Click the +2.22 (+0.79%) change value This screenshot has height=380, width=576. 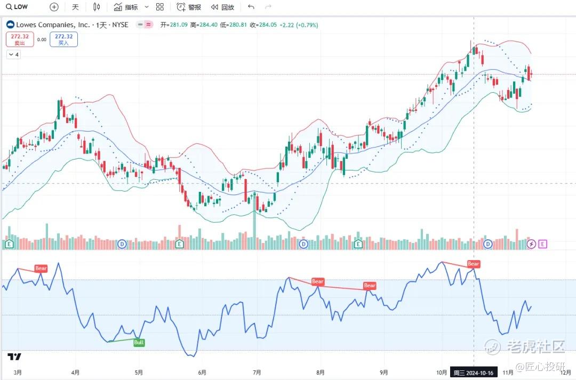pos(299,25)
